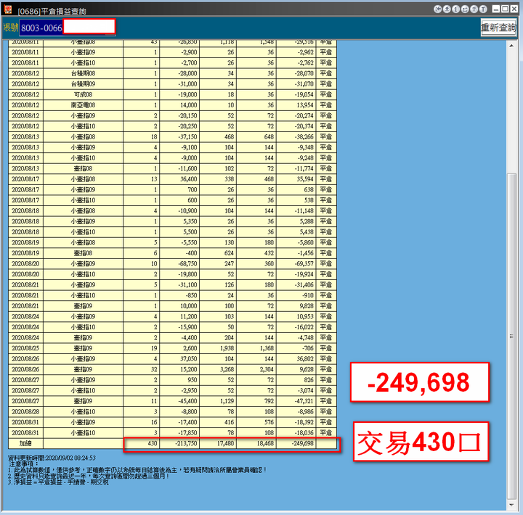Click the 37,050 profit cell
This screenshot has width=523, height=515.
179,359
